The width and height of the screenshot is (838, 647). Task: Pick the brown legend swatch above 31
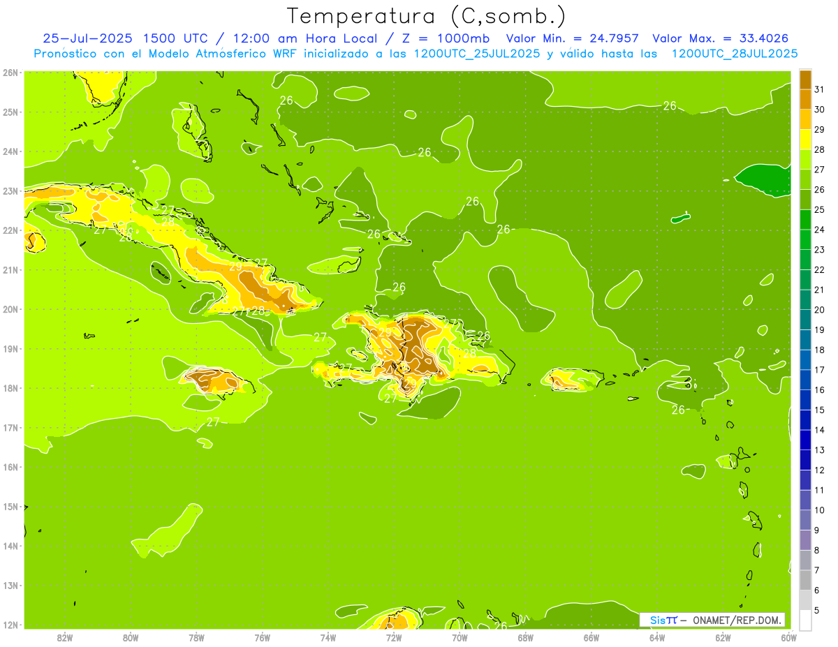805,80
